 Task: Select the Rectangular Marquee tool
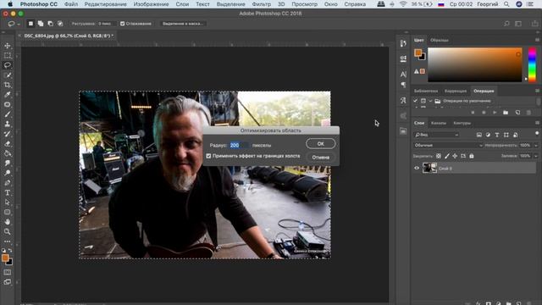tap(8, 55)
